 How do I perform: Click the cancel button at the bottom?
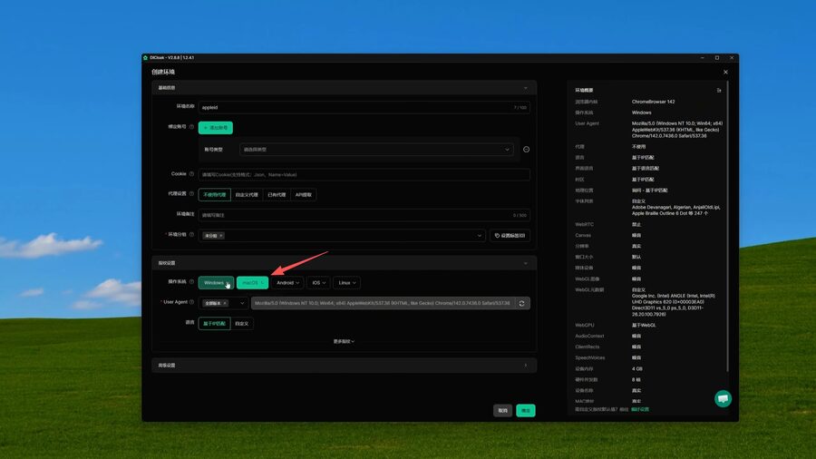point(502,411)
